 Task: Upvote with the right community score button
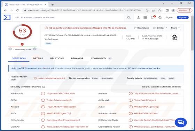coord(35,49)
